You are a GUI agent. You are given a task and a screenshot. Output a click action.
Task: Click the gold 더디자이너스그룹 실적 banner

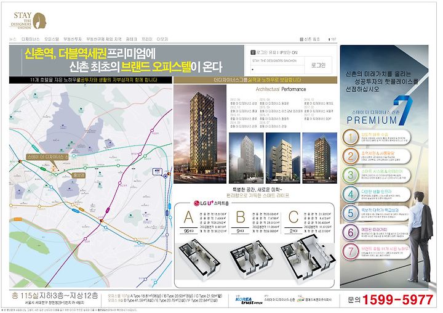[x=255, y=80]
